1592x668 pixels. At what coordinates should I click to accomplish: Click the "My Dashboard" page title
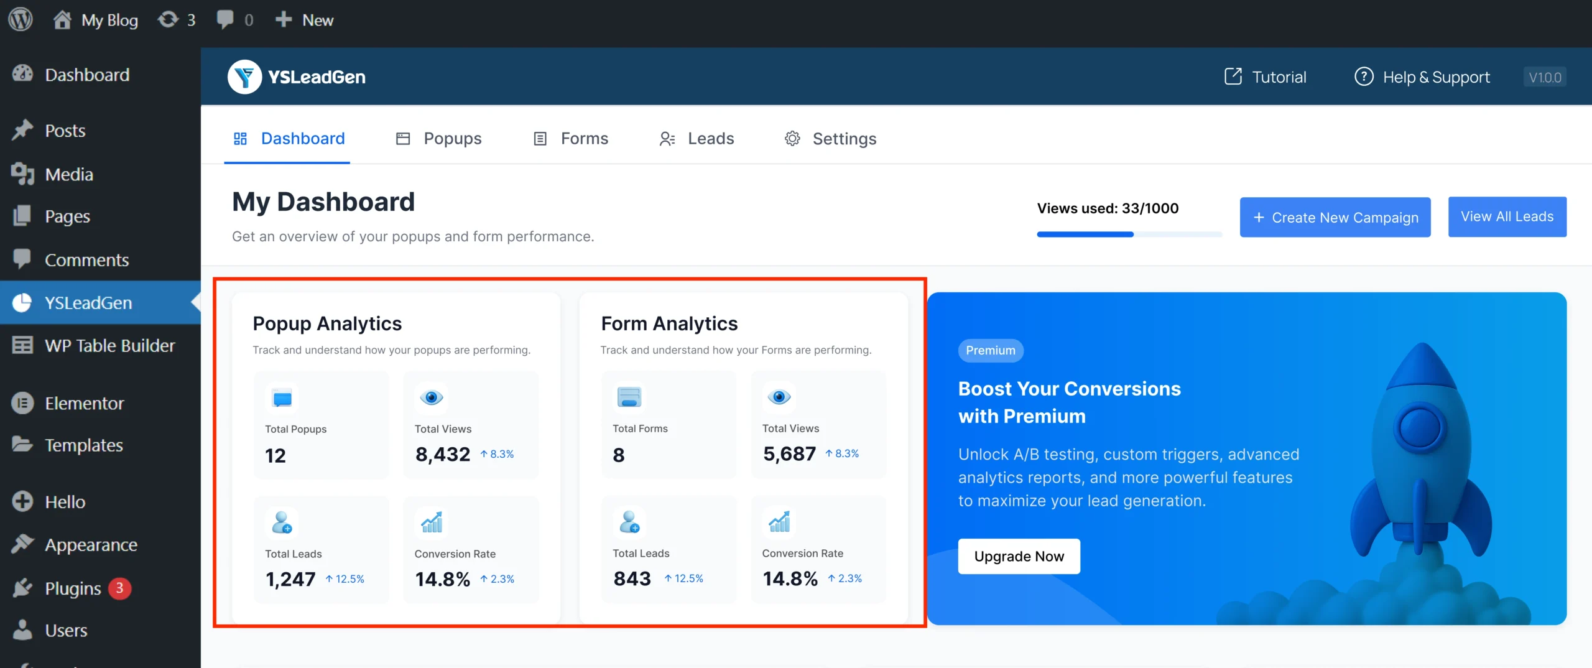[323, 202]
